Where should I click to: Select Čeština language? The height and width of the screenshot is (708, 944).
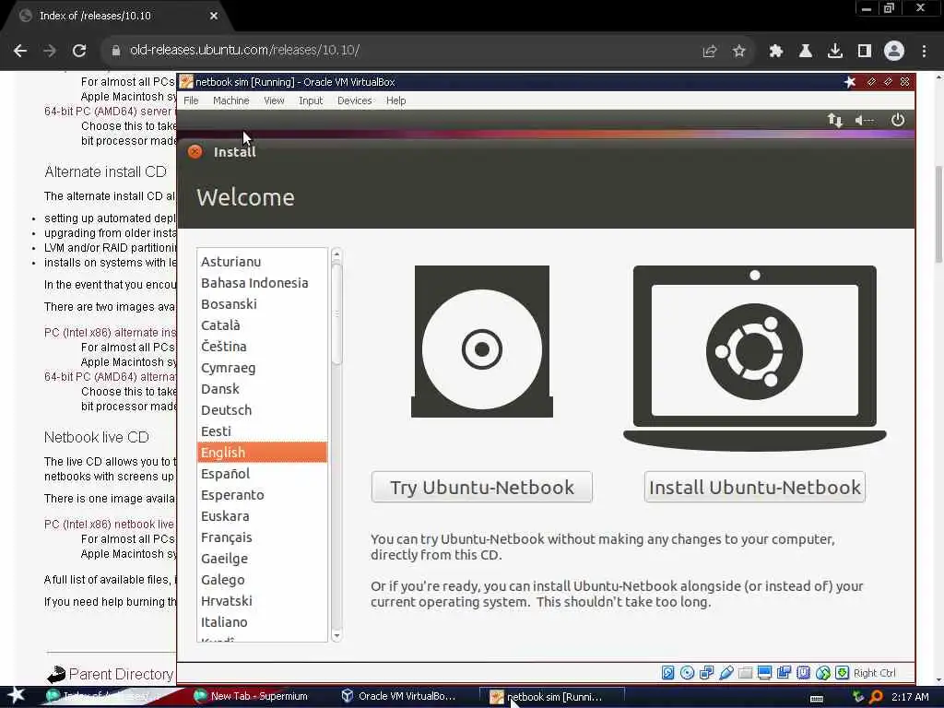tap(262, 347)
